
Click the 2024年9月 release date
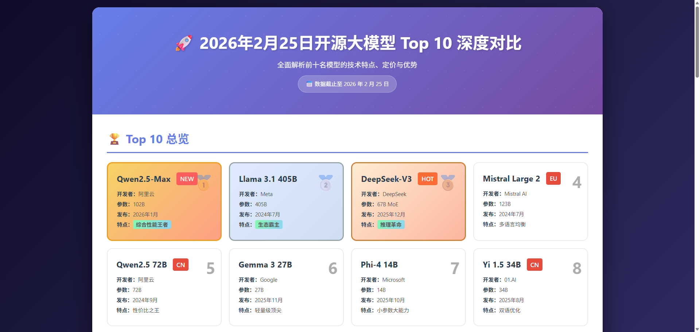point(145,300)
